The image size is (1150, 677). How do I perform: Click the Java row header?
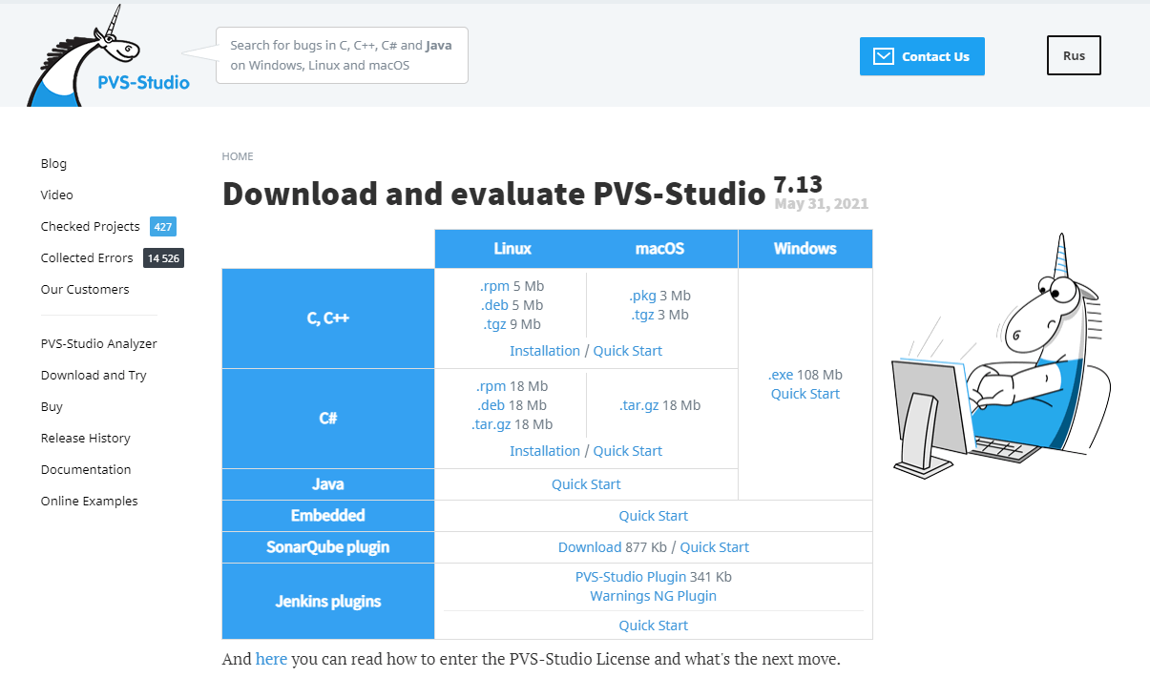point(328,484)
